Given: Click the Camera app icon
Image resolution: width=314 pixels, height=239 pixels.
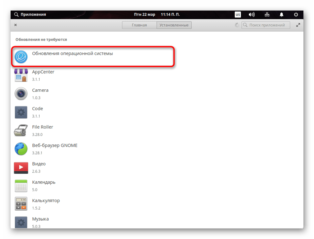Looking at the screenshot, I should coord(21,94).
